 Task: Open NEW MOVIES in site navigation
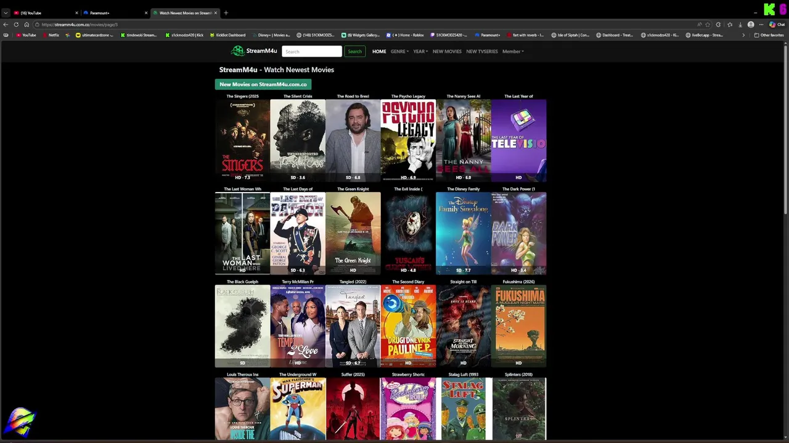[x=447, y=52]
